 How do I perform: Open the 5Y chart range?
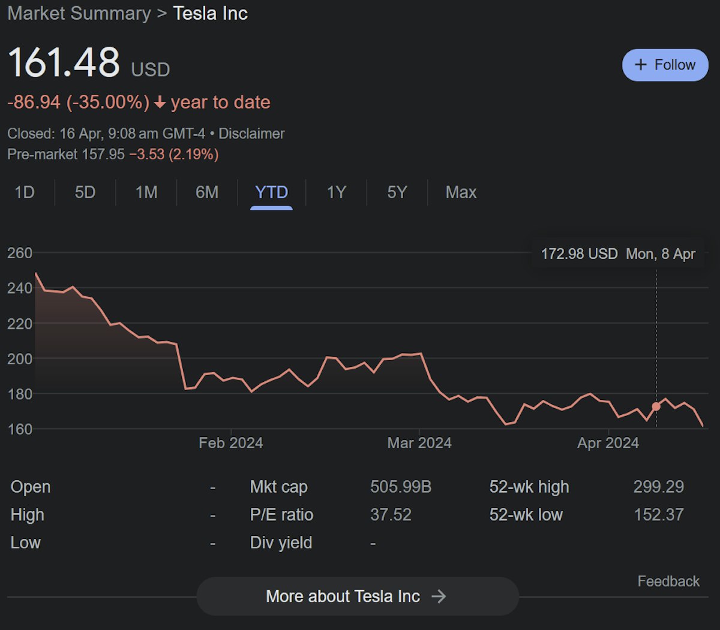point(397,192)
